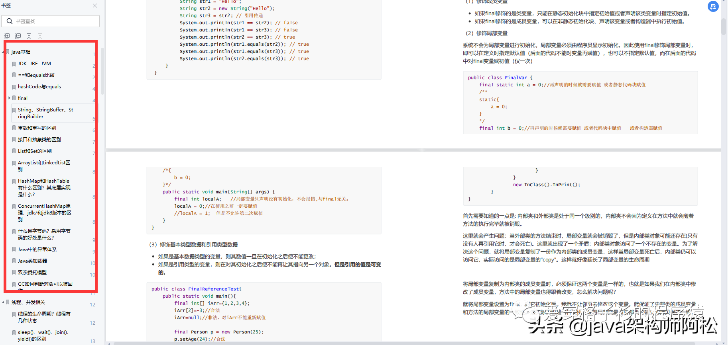Open the Java中的异常体系 bookmark

pyautogui.click(x=37, y=249)
